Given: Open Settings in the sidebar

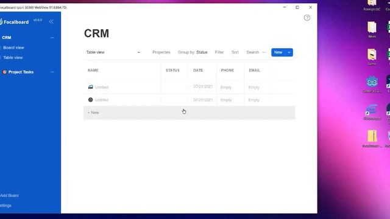Looking at the screenshot, I should point(5,206).
